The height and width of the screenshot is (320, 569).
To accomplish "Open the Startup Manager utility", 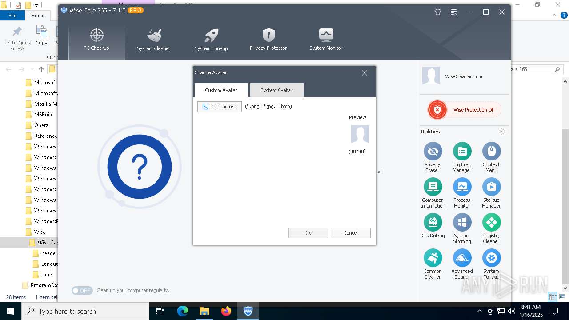I will pyautogui.click(x=491, y=193).
